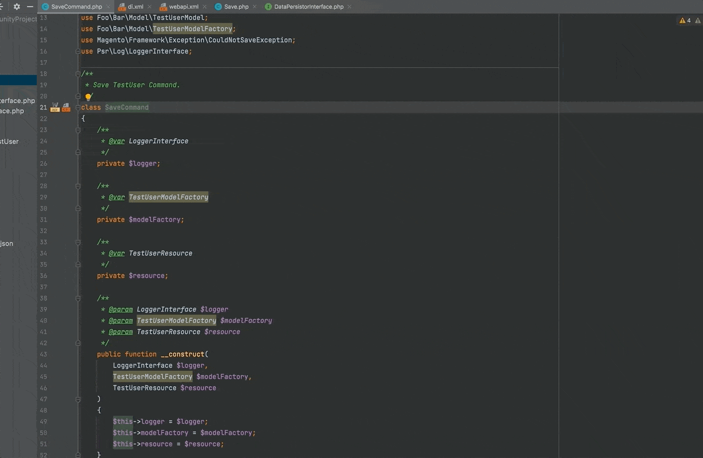Switch to the di.xml tab
Viewport: 703px width, 458px height.
[135, 7]
